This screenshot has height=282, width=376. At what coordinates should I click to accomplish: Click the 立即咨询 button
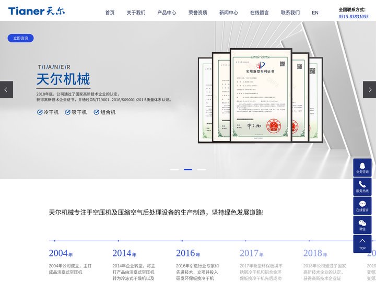coord(20,38)
